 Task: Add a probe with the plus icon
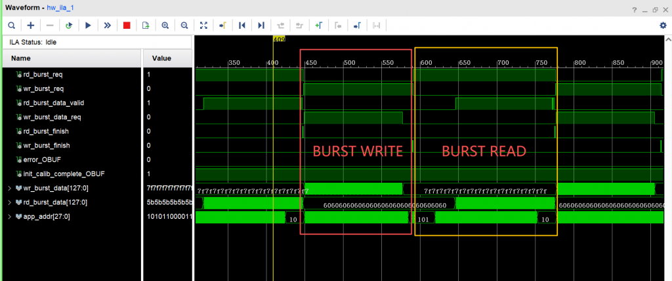tap(31, 26)
